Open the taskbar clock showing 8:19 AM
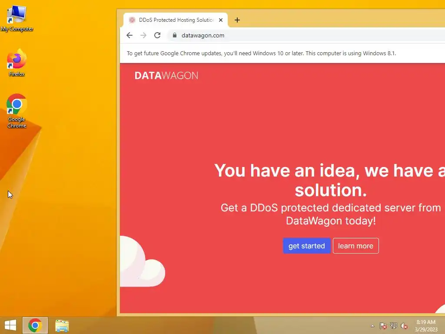This screenshot has height=334, width=445. pos(426,325)
